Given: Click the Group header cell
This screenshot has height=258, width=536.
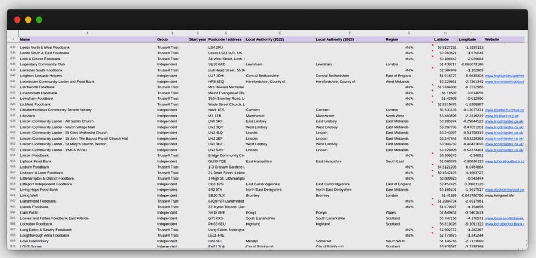Looking at the screenshot, I should pyautogui.click(x=172, y=39).
